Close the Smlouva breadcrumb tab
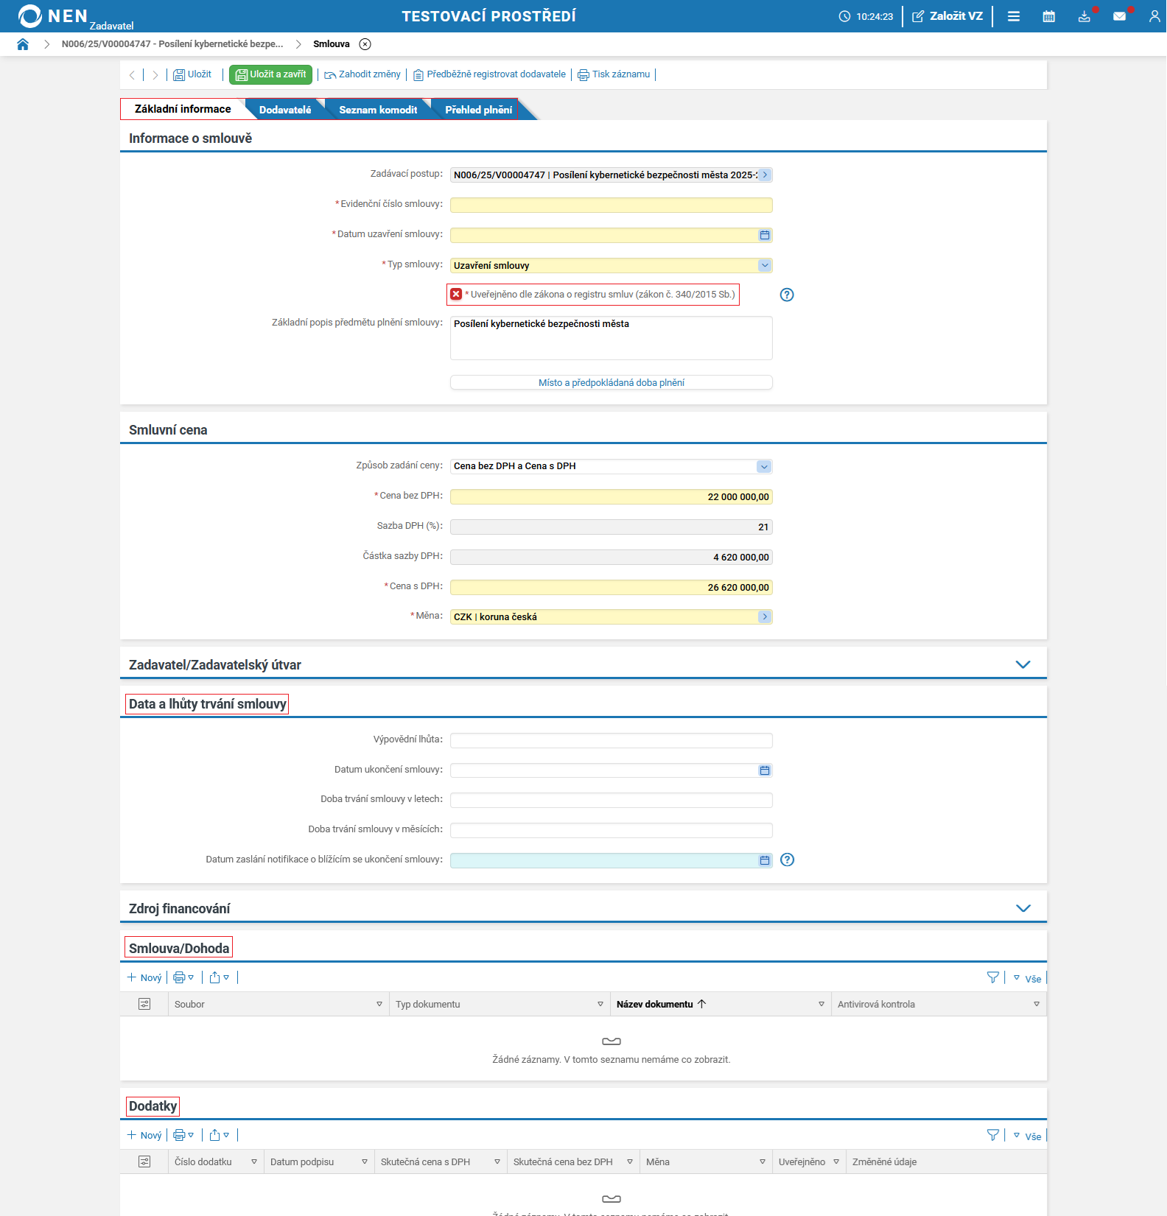The width and height of the screenshot is (1167, 1216). coord(365,44)
